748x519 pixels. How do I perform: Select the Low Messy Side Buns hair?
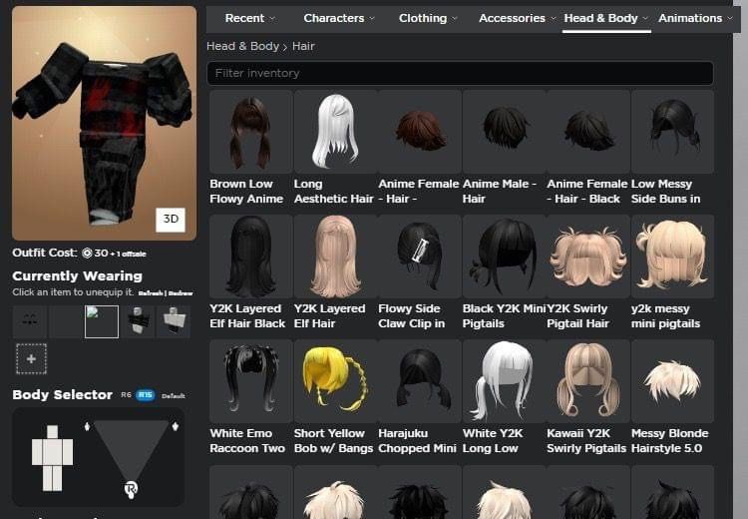click(671, 132)
